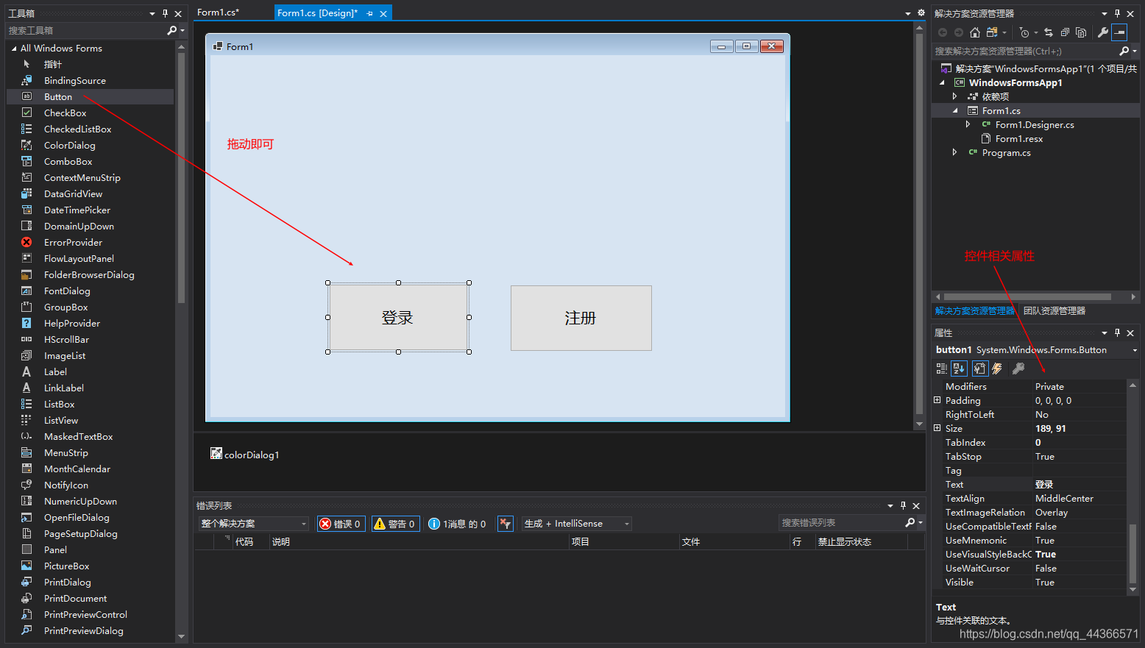This screenshot has width=1145, height=648.
Task: Select Form1.cs [Design]* tab
Action: (318, 13)
